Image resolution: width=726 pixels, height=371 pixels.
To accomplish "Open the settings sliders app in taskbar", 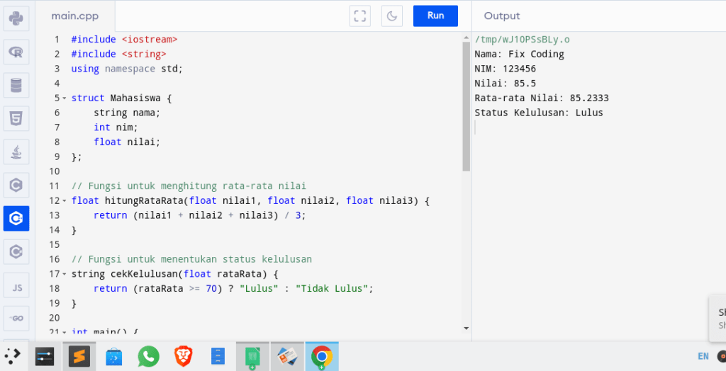I will coord(45,356).
